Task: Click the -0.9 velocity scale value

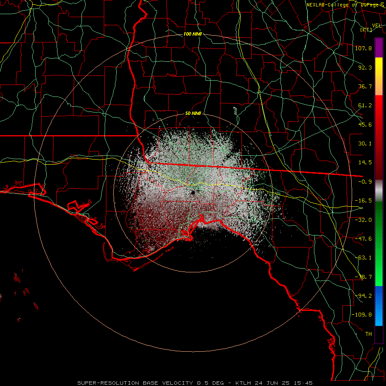Action: coord(365,182)
